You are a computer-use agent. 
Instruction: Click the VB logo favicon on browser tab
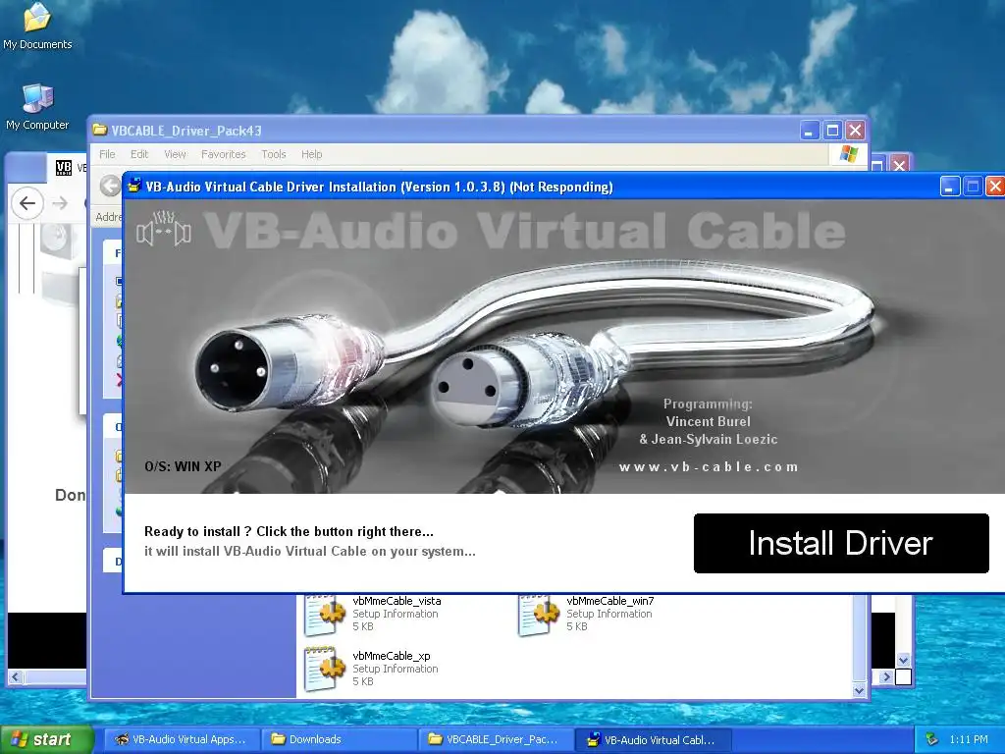pos(64,168)
